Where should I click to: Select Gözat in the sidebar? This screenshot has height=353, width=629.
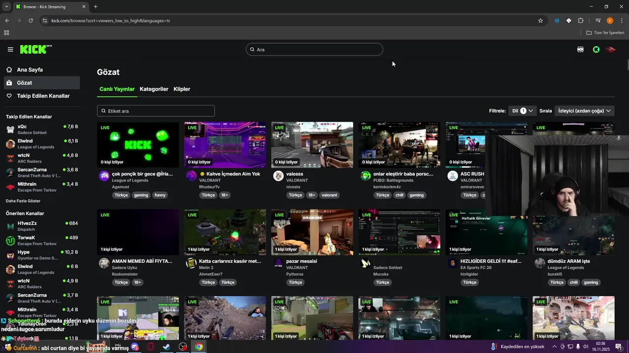pyautogui.click(x=42, y=83)
